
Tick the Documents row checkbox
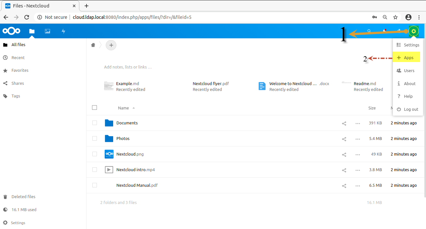point(95,123)
